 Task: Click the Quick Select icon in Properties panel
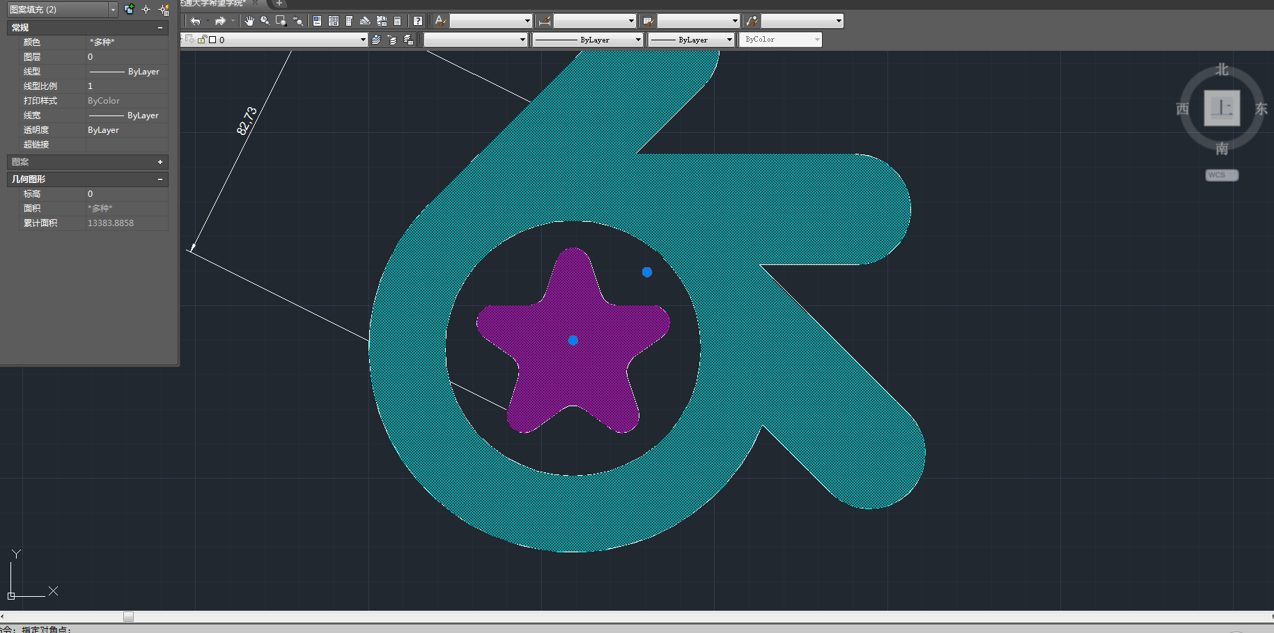coord(164,10)
